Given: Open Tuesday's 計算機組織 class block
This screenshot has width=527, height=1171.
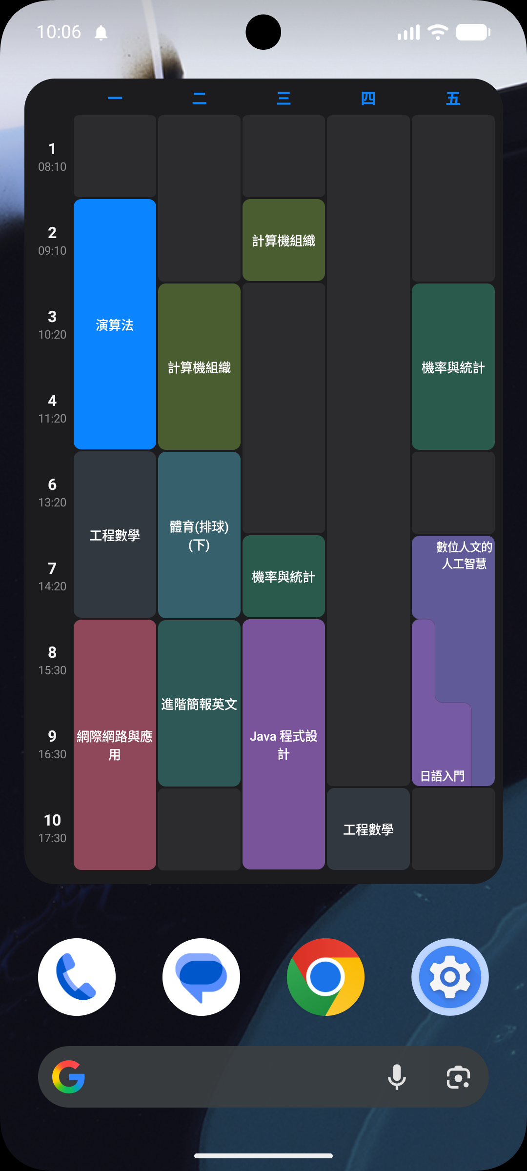Looking at the screenshot, I should tap(199, 366).
